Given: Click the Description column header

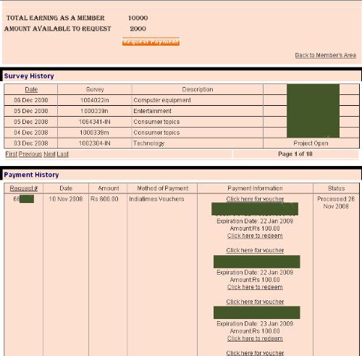Looking at the screenshot, I should 198,89.
